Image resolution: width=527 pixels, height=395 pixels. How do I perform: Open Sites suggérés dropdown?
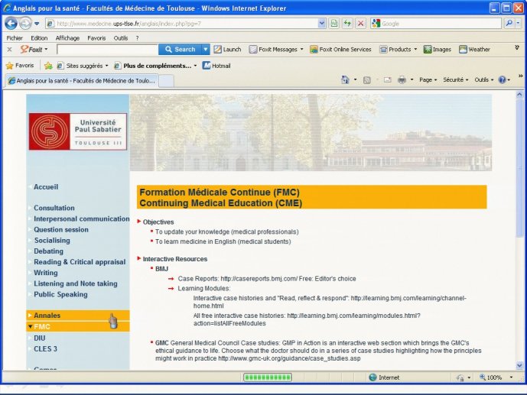pyautogui.click(x=83, y=66)
